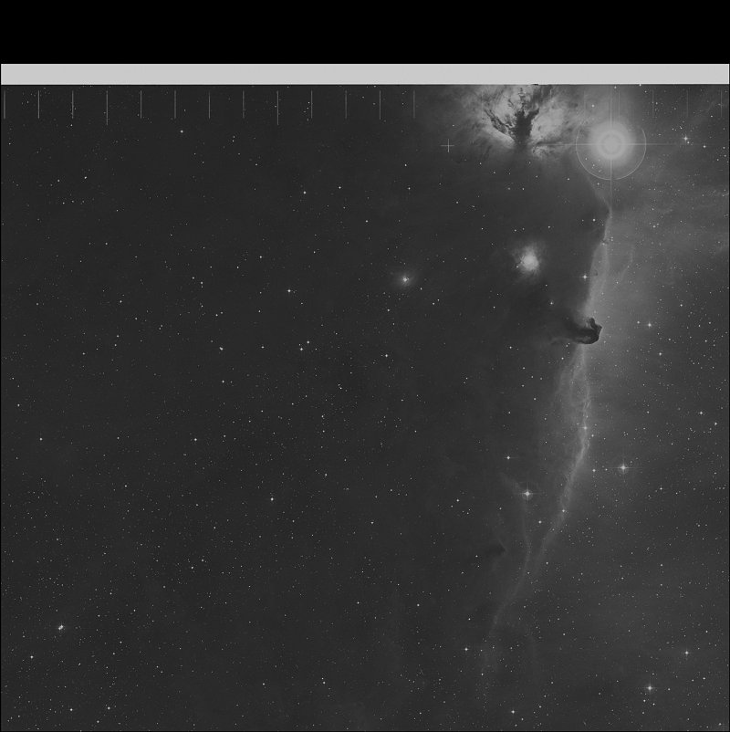
Task: Click the small elongated galaxy at lower left
Action: [x=61, y=629]
